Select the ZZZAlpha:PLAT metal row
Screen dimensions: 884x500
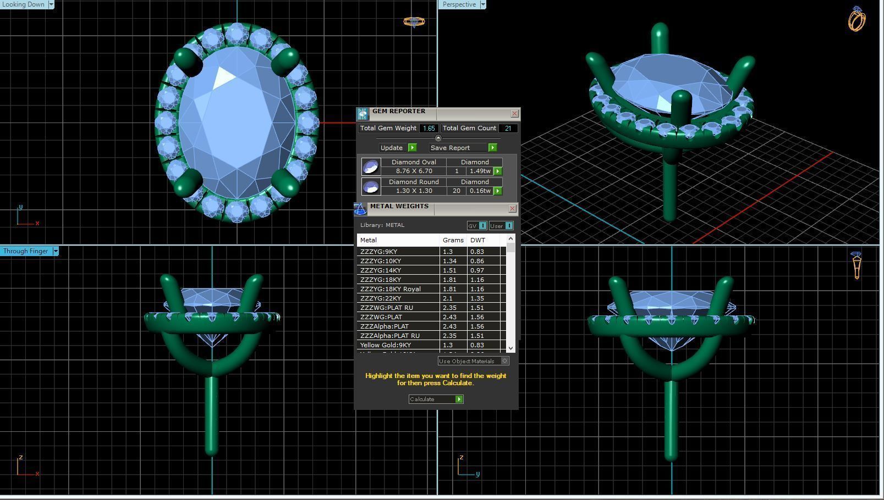pos(431,326)
